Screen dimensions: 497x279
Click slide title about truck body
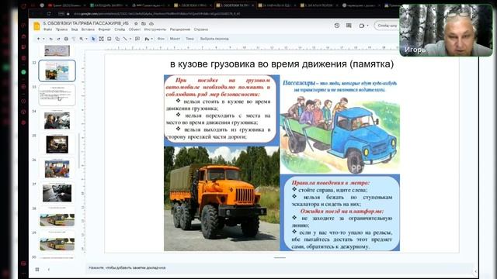tap(282, 64)
